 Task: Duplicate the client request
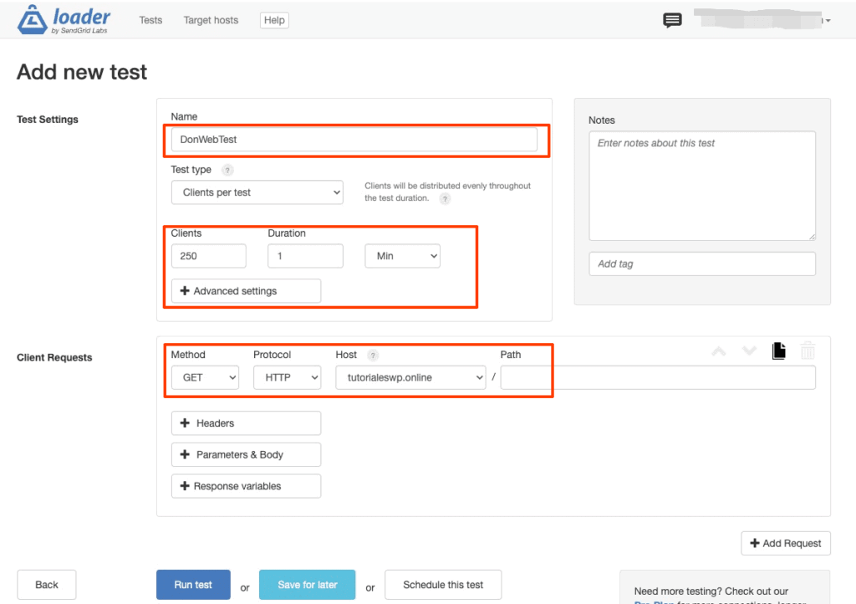[x=778, y=351]
